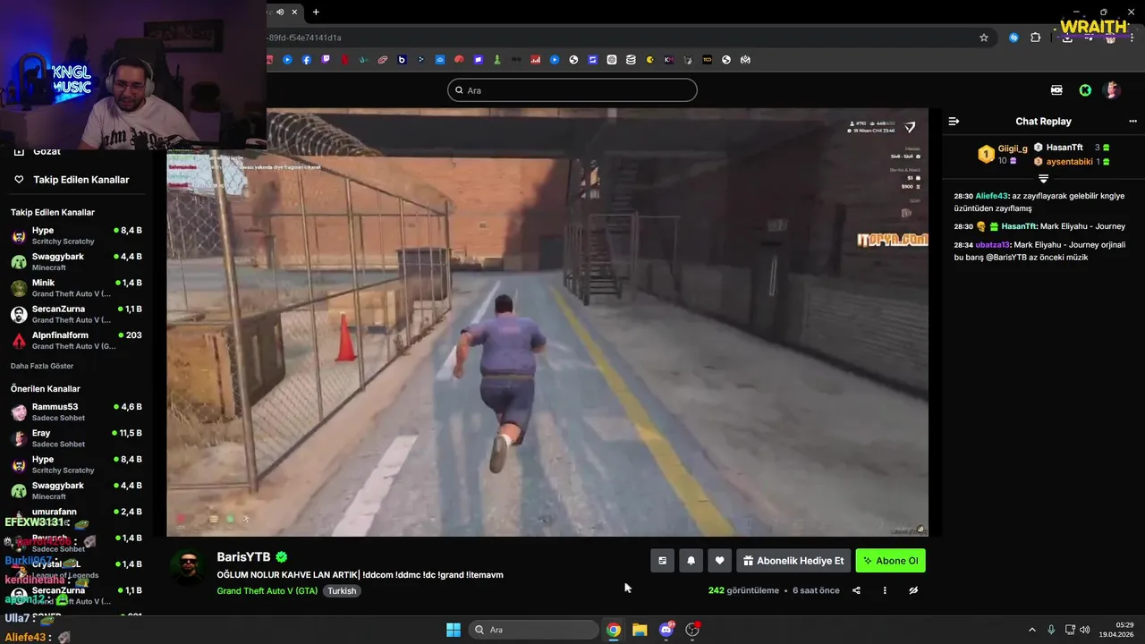Click the BarisYTB channel name
This screenshot has height=644, width=1145.
pos(243,557)
